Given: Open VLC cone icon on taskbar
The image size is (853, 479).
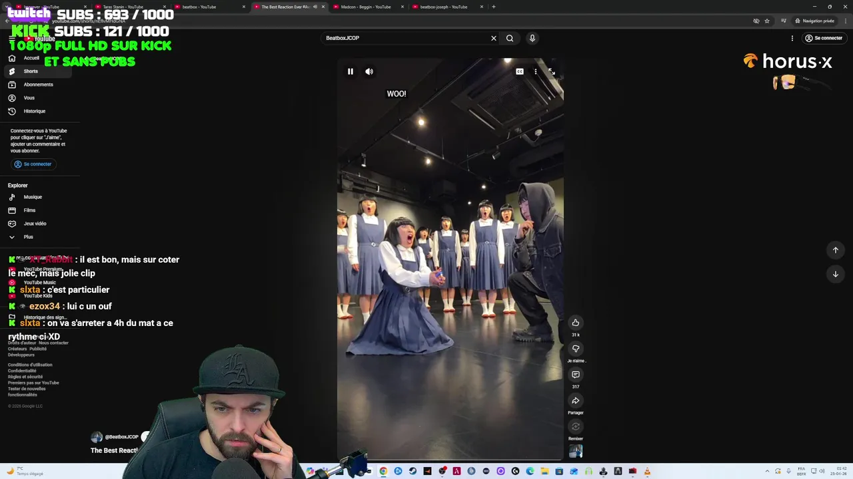Looking at the screenshot, I should click(647, 471).
